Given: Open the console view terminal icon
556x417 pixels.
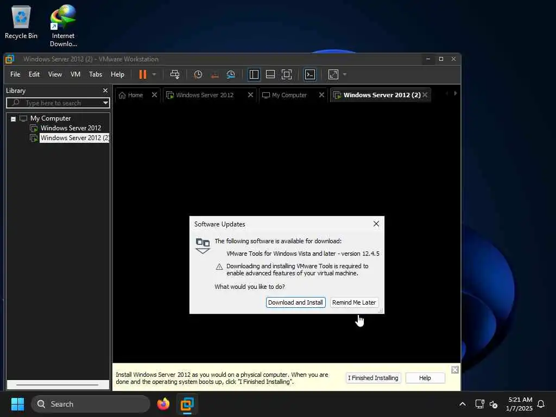Looking at the screenshot, I should (310, 74).
